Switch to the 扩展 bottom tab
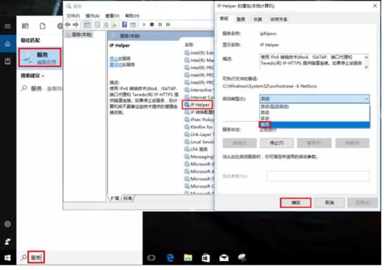 pos(115,199)
